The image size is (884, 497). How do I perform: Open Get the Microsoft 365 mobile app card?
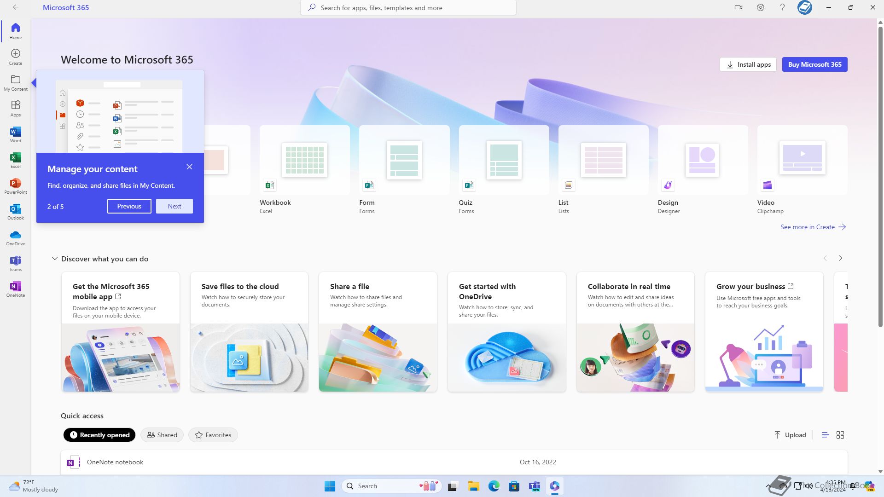pos(120,332)
